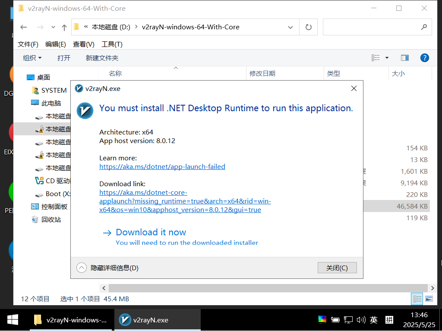Image resolution: width=442 pixels, height=331 pixels.
Task: Select SYSTEM user folder in tree
Action: 49,91
